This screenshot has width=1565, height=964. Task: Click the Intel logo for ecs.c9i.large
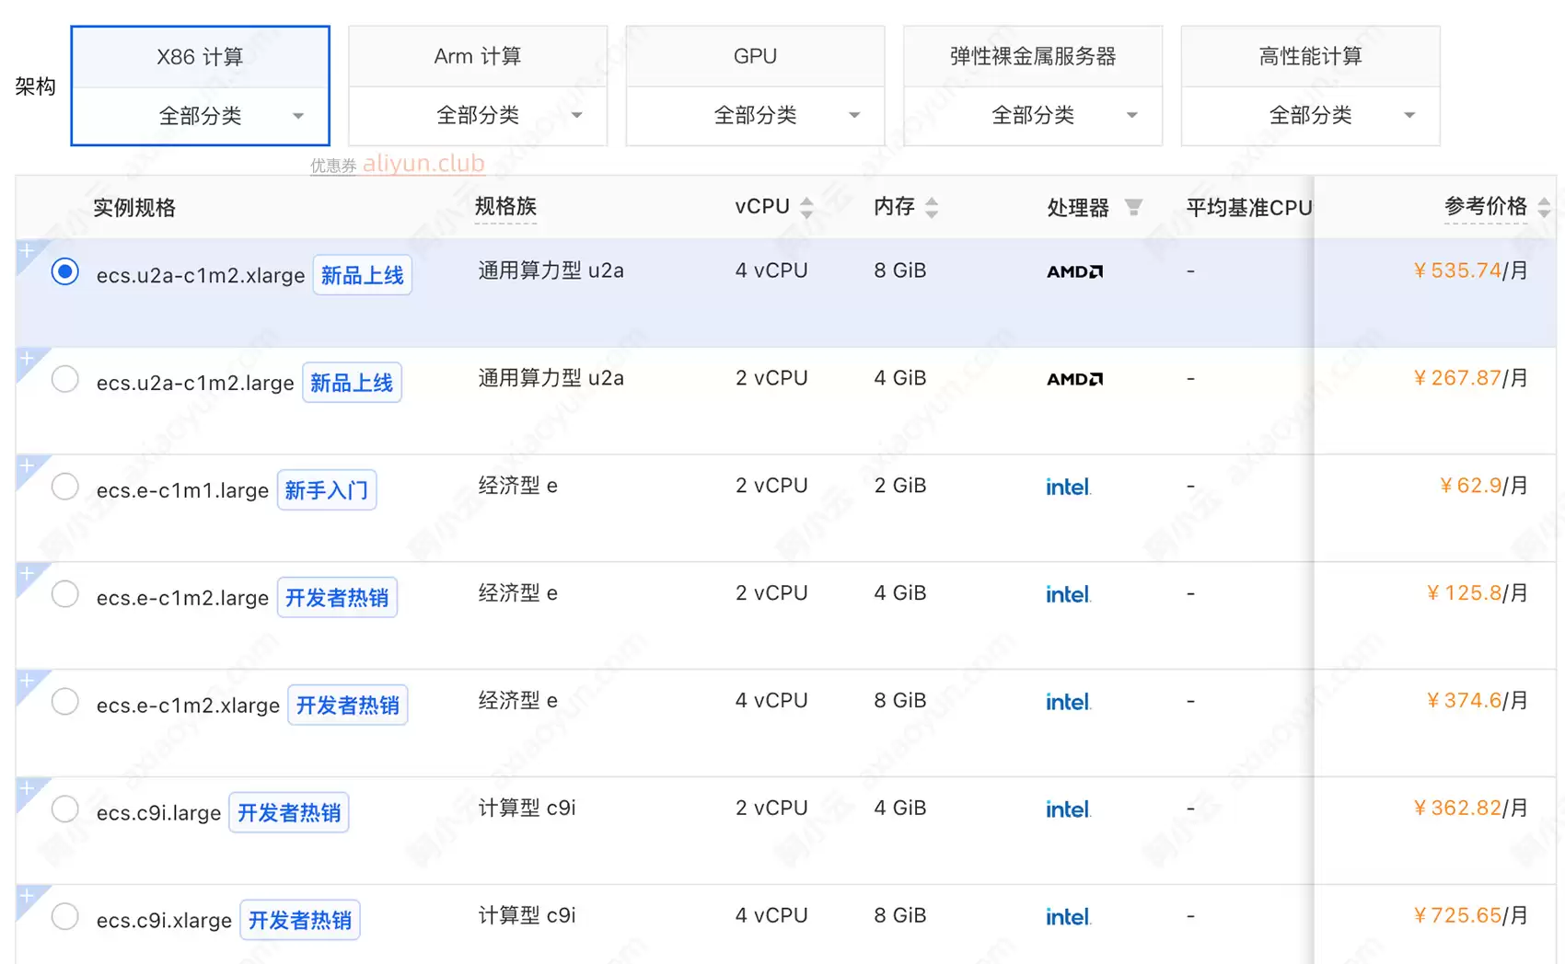pos(1068,809)
